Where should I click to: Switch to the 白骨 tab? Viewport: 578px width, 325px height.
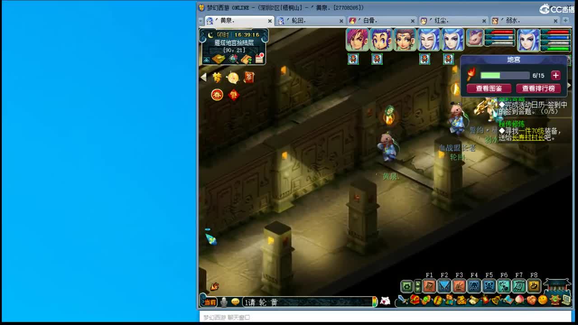click(382, 21)
